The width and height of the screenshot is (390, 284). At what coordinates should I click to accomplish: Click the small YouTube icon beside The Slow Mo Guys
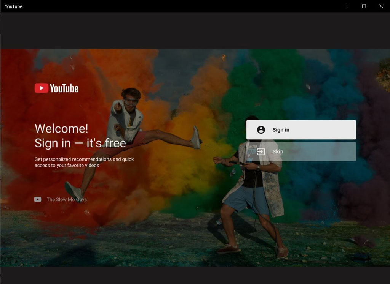coord(38,199)
